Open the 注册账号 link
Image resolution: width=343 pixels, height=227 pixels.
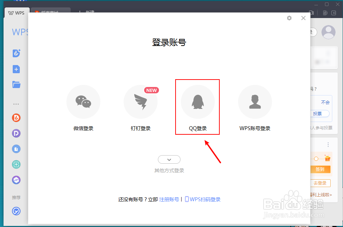tap(169, 199)
